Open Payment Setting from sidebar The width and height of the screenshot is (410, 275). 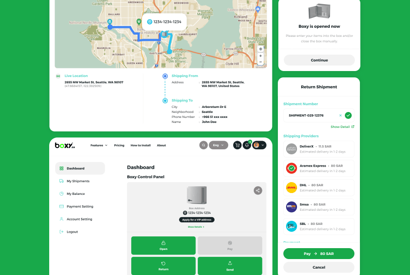(x=80, y=207)
